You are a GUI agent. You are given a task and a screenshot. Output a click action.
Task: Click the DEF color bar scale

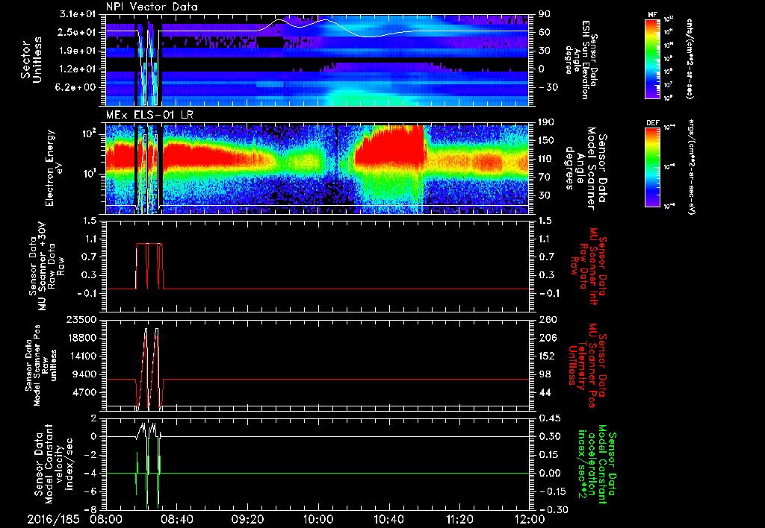[652, 167]
